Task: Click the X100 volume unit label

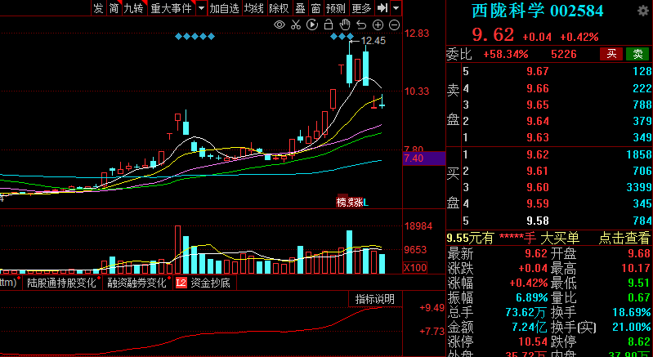Action: (415, 267)
